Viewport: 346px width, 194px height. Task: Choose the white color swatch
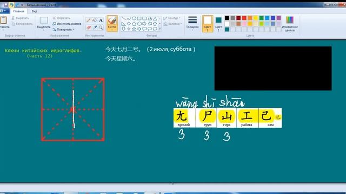(x=227, y=24)
